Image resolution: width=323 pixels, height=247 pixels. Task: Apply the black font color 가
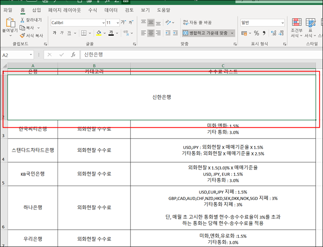coord(111,33)
